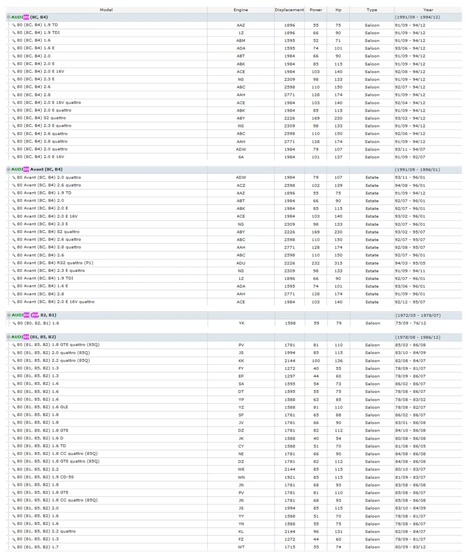Click magnifier icon beside 80 (80, 82, B1) 1.6

point(14,324)
